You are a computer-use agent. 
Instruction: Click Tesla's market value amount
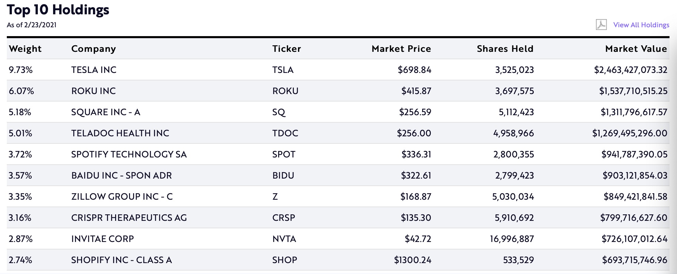coord(630,70)
